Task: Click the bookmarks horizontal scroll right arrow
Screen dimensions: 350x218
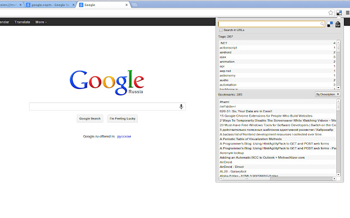Action: coord(334,179)
